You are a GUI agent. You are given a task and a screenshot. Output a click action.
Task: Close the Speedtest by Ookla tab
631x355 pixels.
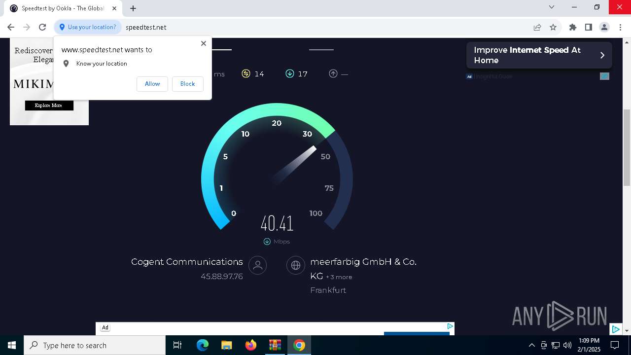point(114,8)
